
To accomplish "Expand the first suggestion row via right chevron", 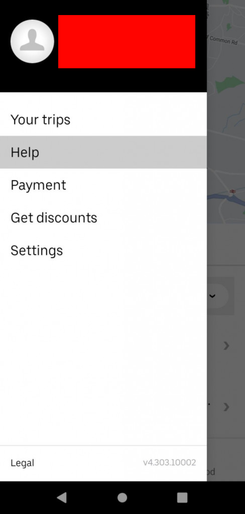I will pos(226,346).
